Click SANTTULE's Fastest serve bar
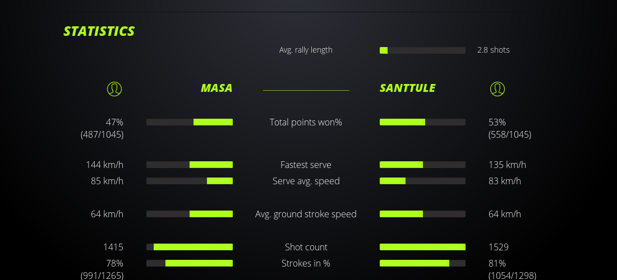Viewport: 617px width, 280px height. (x=422, y=165)
